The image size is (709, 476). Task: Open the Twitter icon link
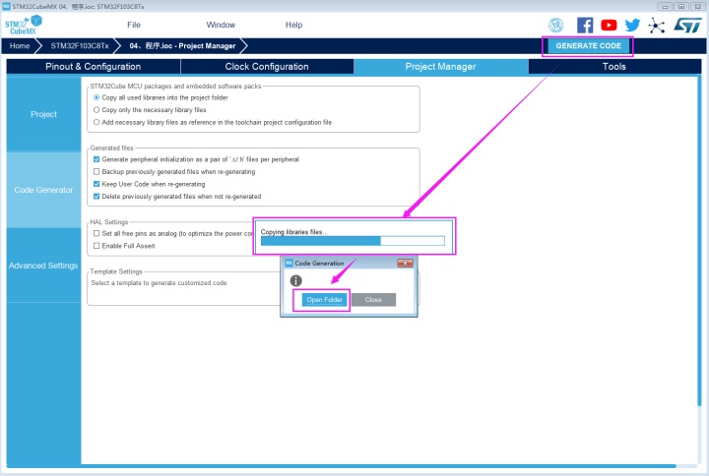[632, 25]
